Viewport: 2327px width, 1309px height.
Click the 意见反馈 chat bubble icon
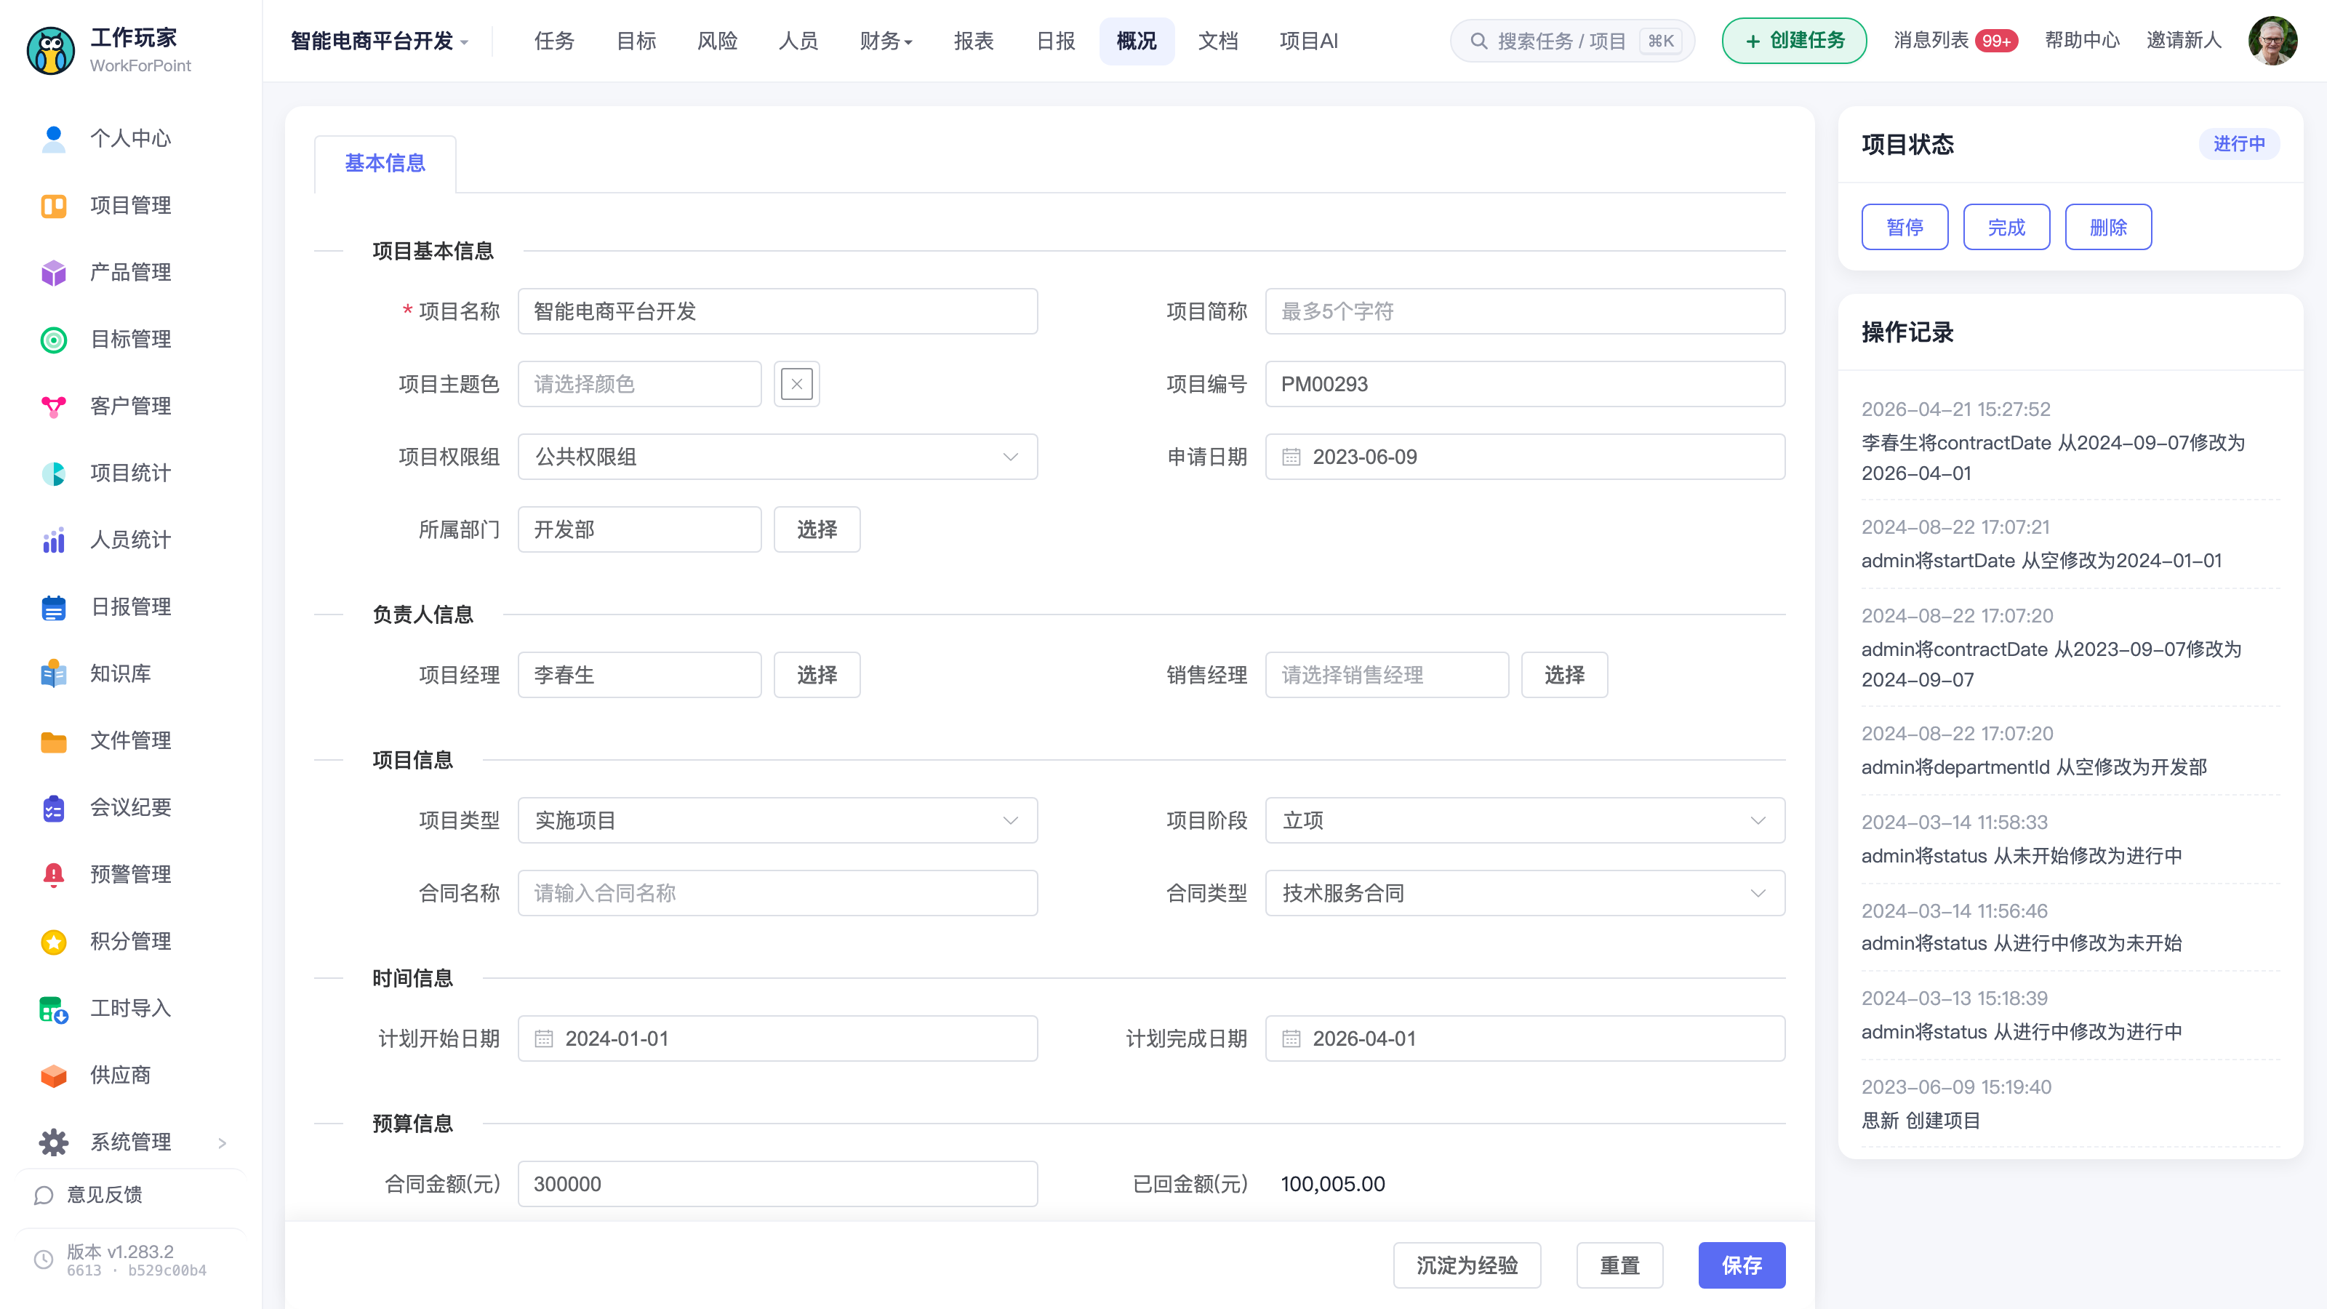click(44, 1195)
